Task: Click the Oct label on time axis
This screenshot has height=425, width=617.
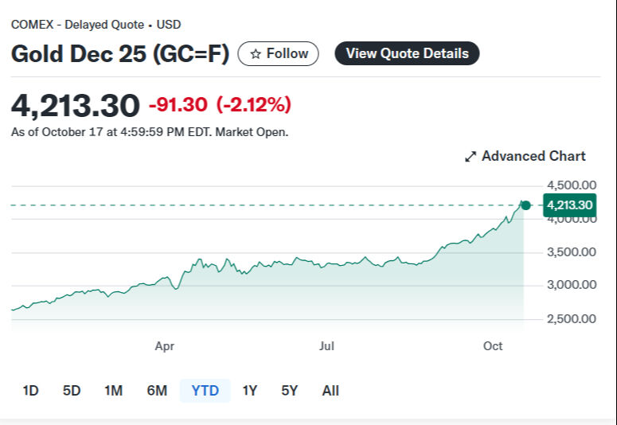Action: coord(493,346)
